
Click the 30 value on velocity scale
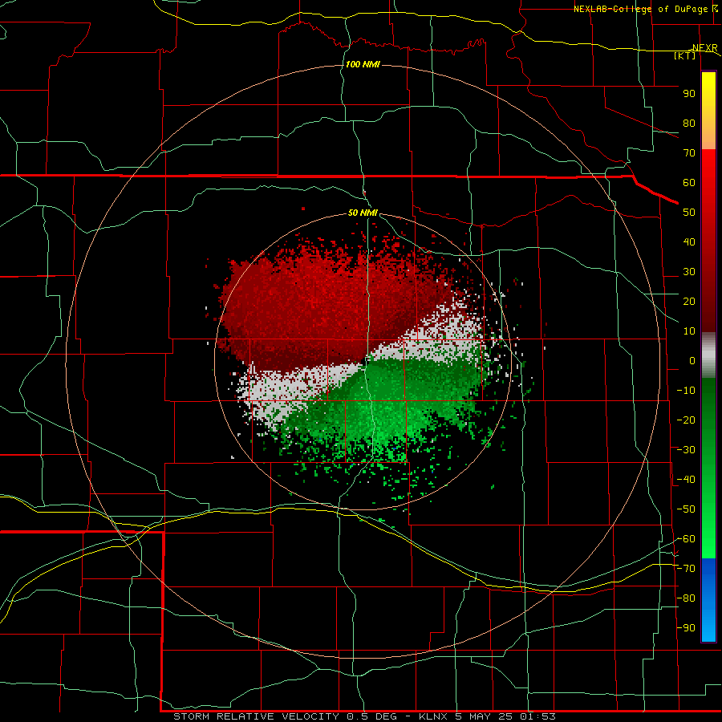(689, 272)
